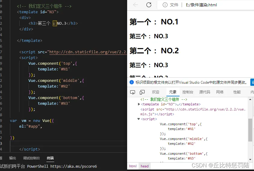This screenshot has width=254, height=171.
Task: Click <template id="N3"> line in editor
Action: pyautogui.click(x=38, y=12)
